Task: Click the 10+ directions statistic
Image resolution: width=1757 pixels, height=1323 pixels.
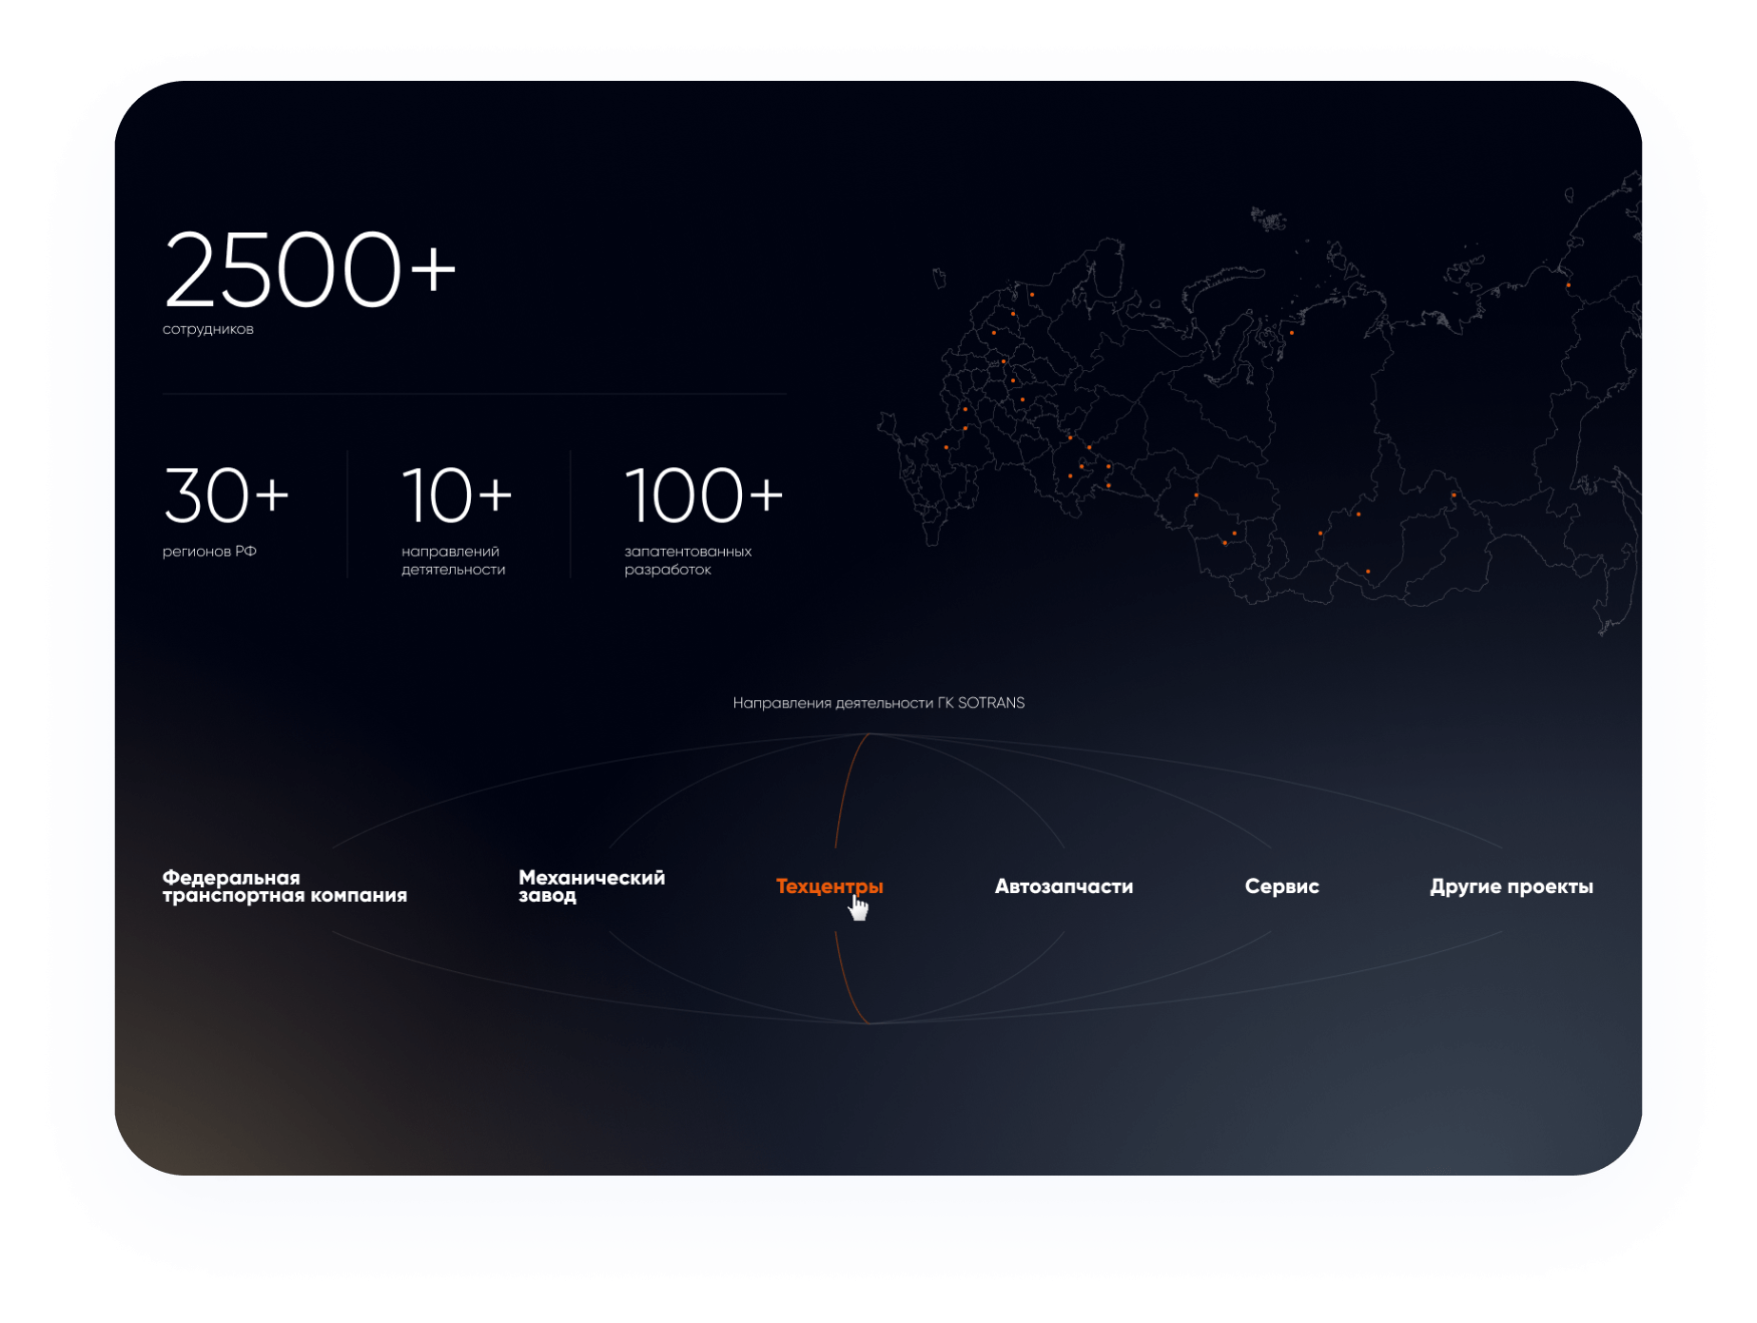Action: pyautogui.click(x=457, y=496)
